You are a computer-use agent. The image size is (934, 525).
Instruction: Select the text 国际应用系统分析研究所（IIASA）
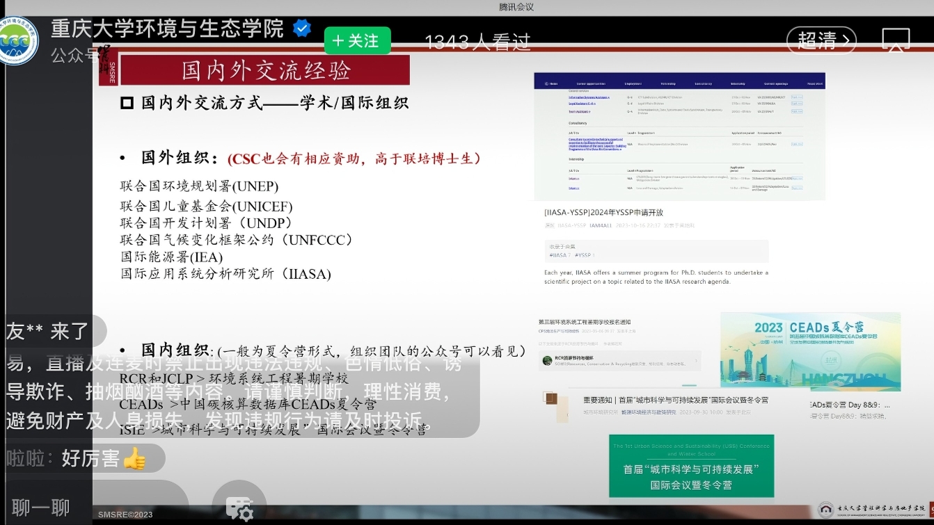225,273
